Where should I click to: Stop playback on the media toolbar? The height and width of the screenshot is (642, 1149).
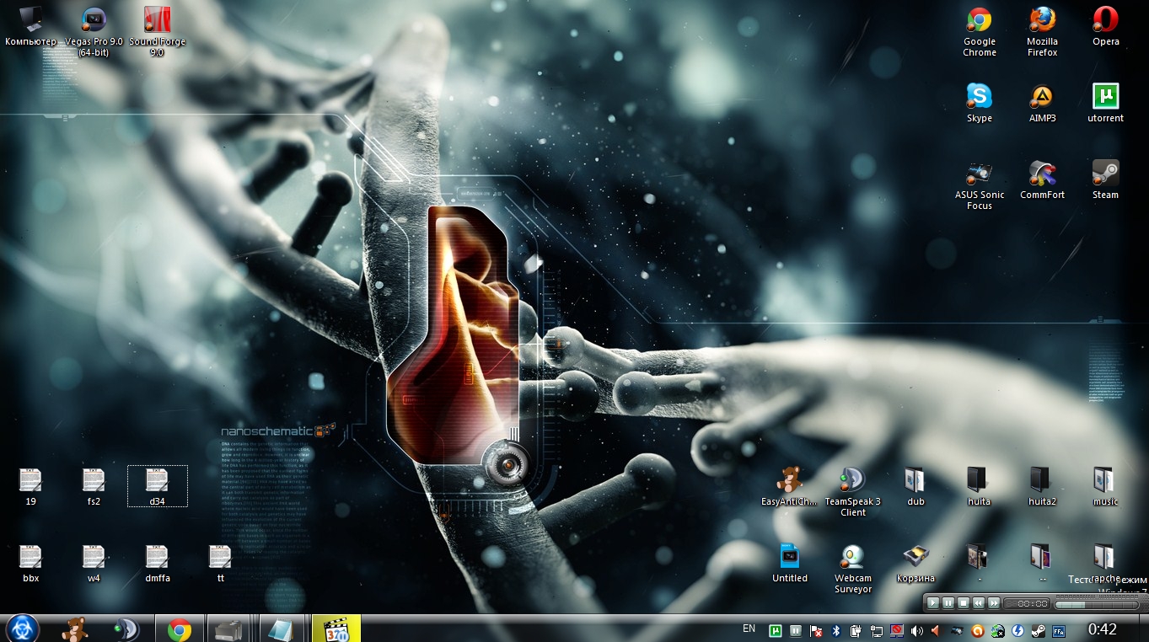tap(963, 603)
